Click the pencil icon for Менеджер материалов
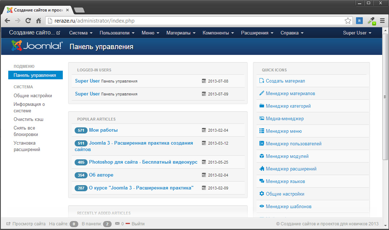 pyautogui.click(x=262, y=93)
